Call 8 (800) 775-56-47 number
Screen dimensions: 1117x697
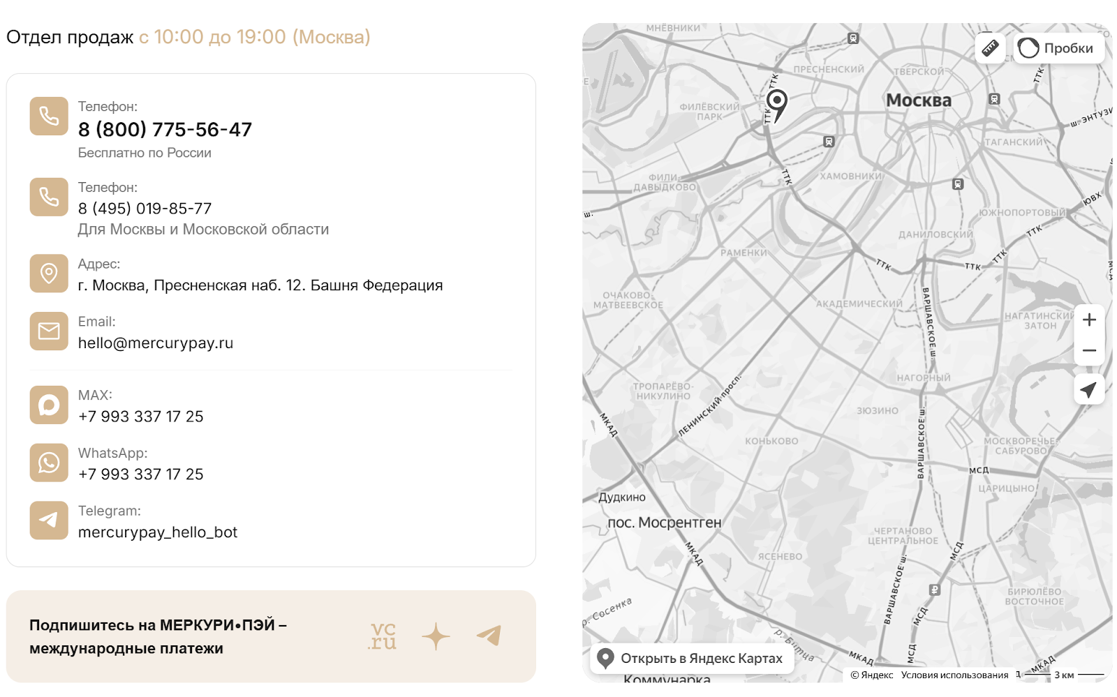click(165, 130)
